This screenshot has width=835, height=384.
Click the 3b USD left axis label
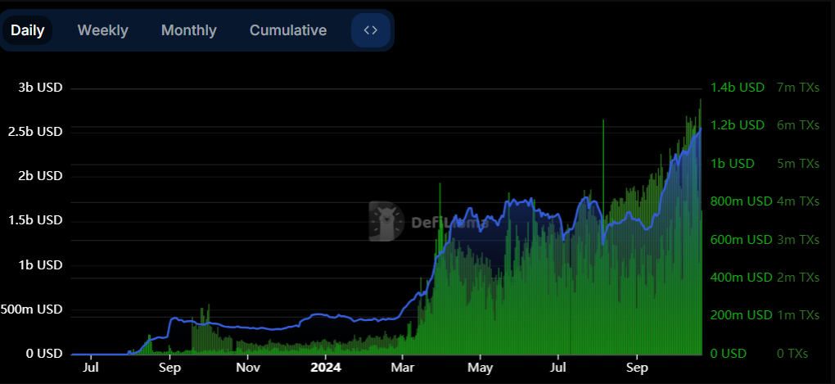(x=40, y=88)
